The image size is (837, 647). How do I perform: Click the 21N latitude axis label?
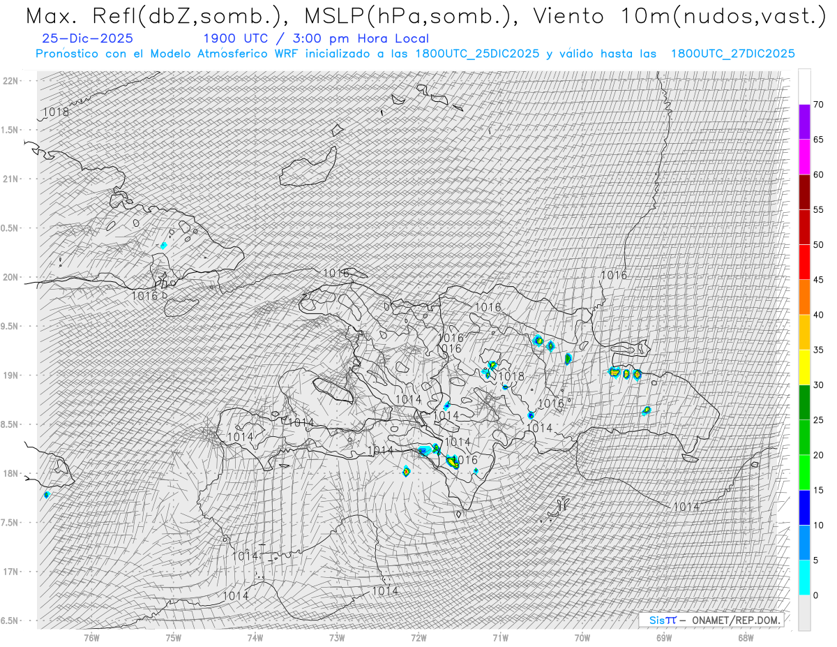10,179
